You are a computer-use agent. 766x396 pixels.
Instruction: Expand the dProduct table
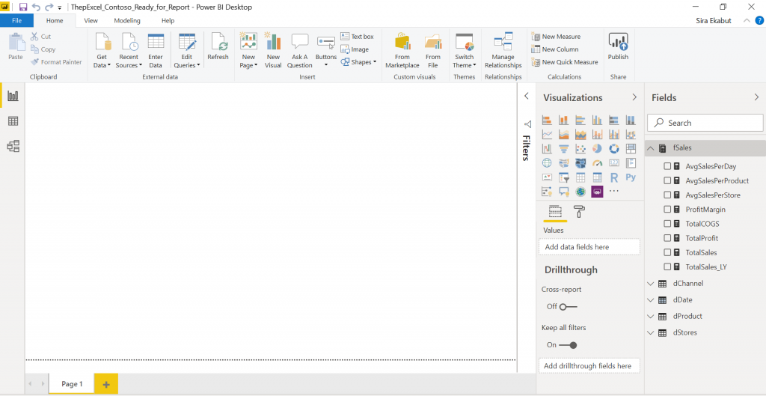point(650,317)
